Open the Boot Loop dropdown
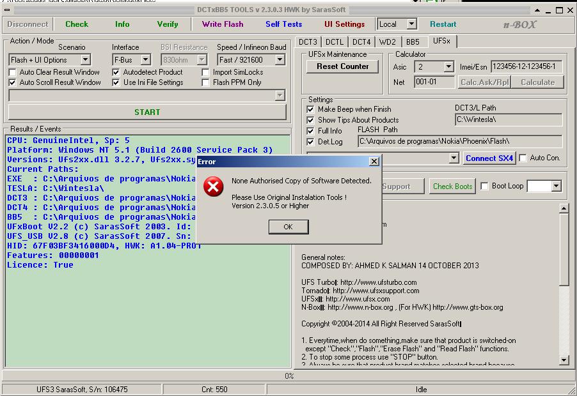The height and width of the screenshot is (396, 577). [x=556, y=187]
